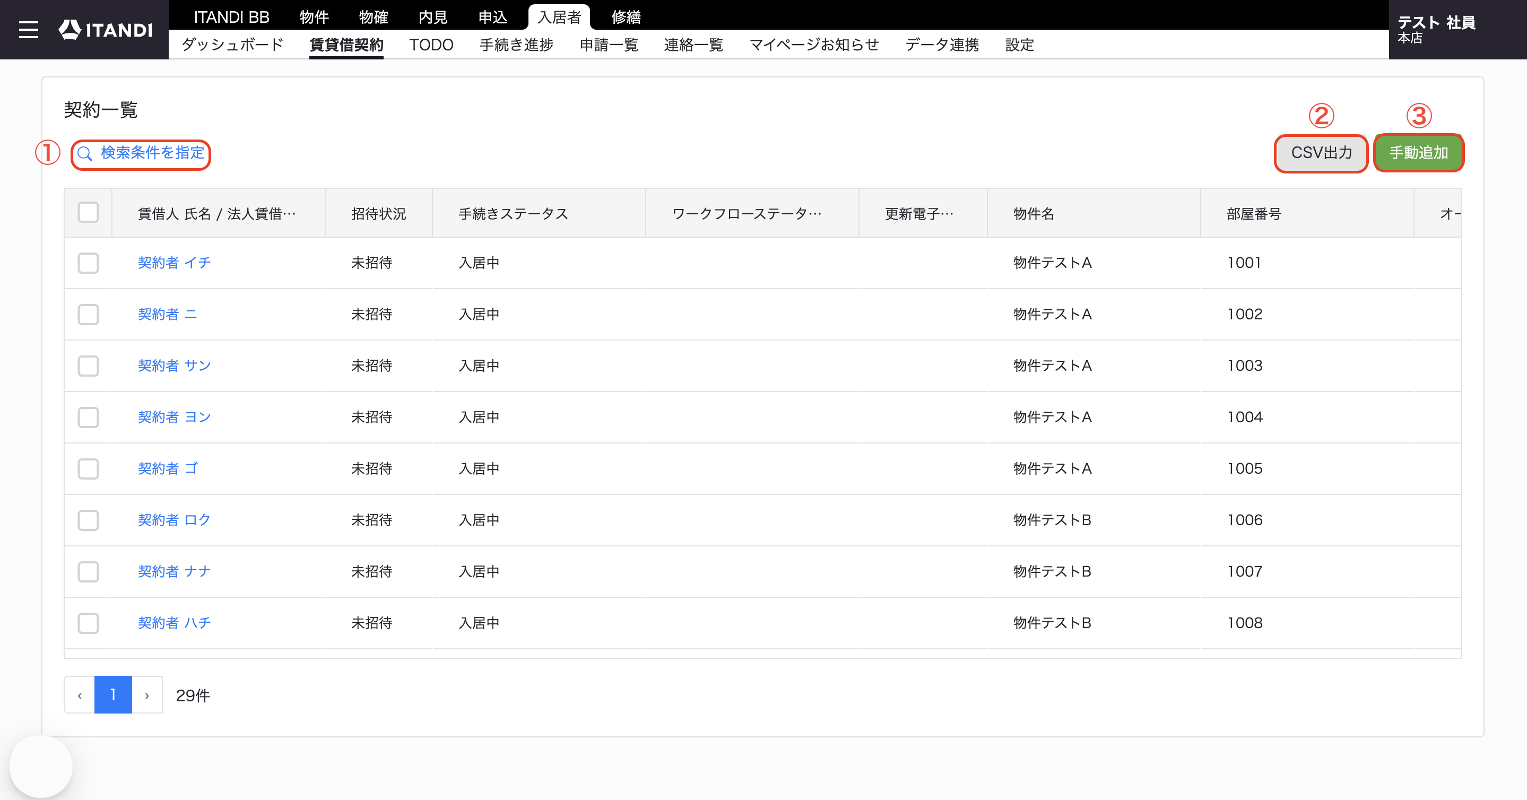Click 物件テストA in row 1003

(1052, 366)
